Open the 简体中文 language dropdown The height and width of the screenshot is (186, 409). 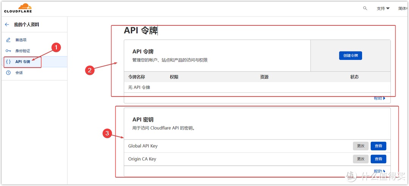402,8
